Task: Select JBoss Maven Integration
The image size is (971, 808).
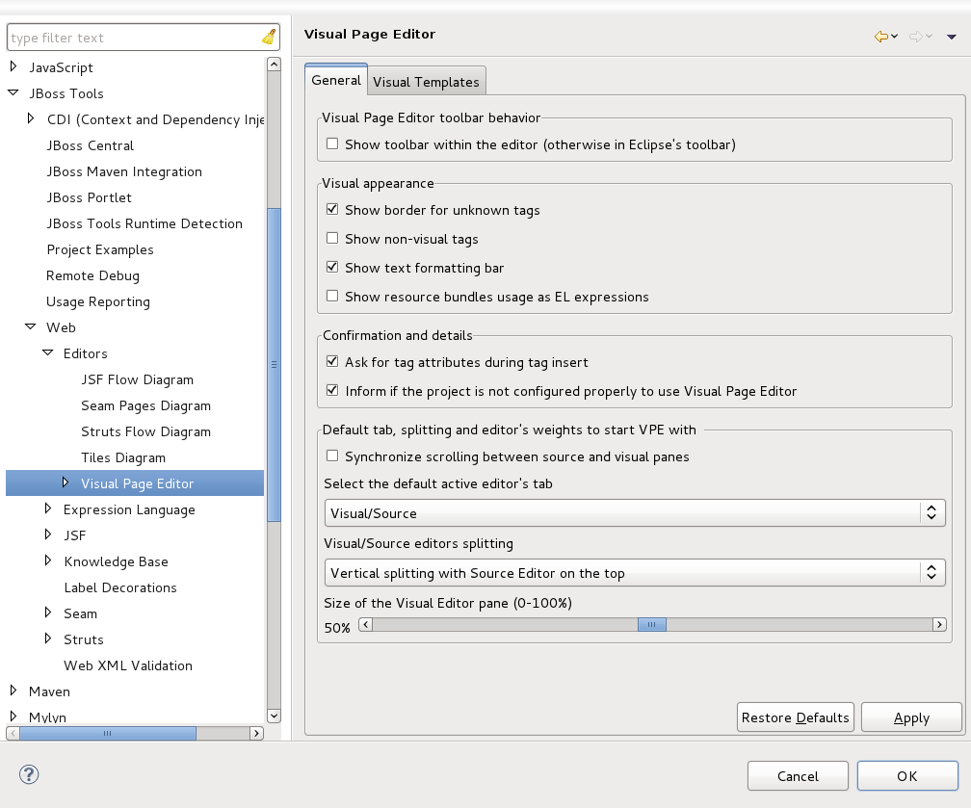Action: 124,171
